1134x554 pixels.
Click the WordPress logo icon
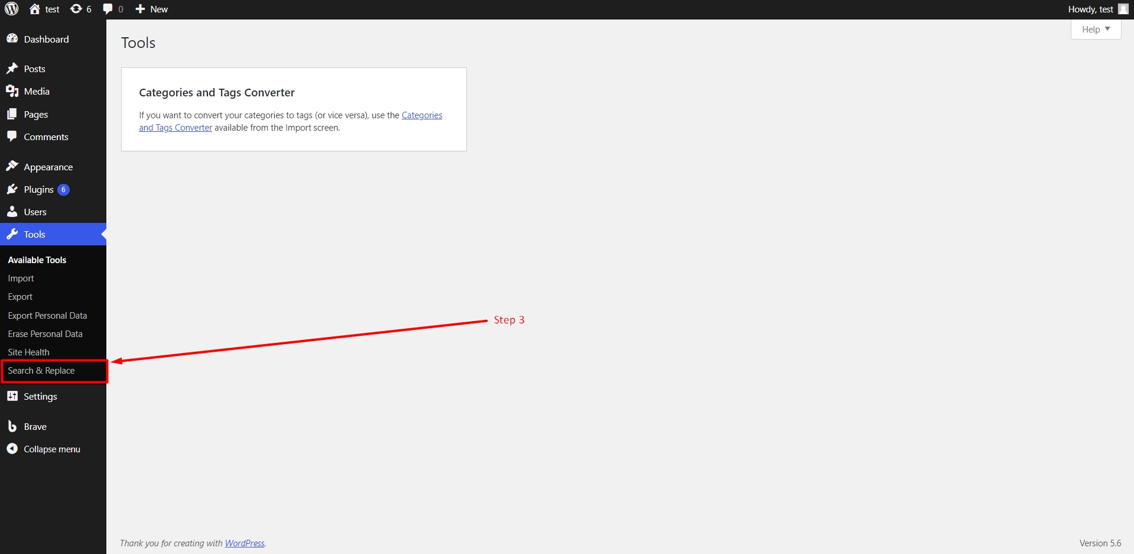(x=12, y=9)
